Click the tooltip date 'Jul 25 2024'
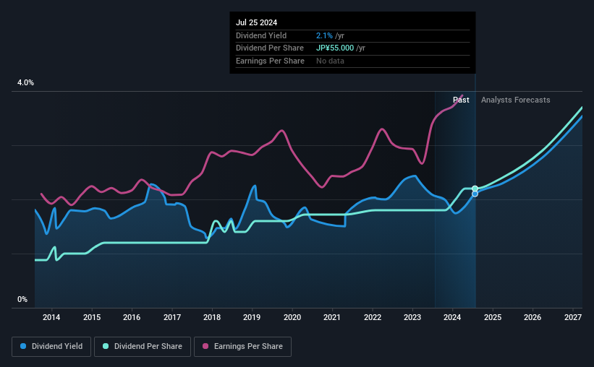Screen dimensions: 594x367 [256, 22]
